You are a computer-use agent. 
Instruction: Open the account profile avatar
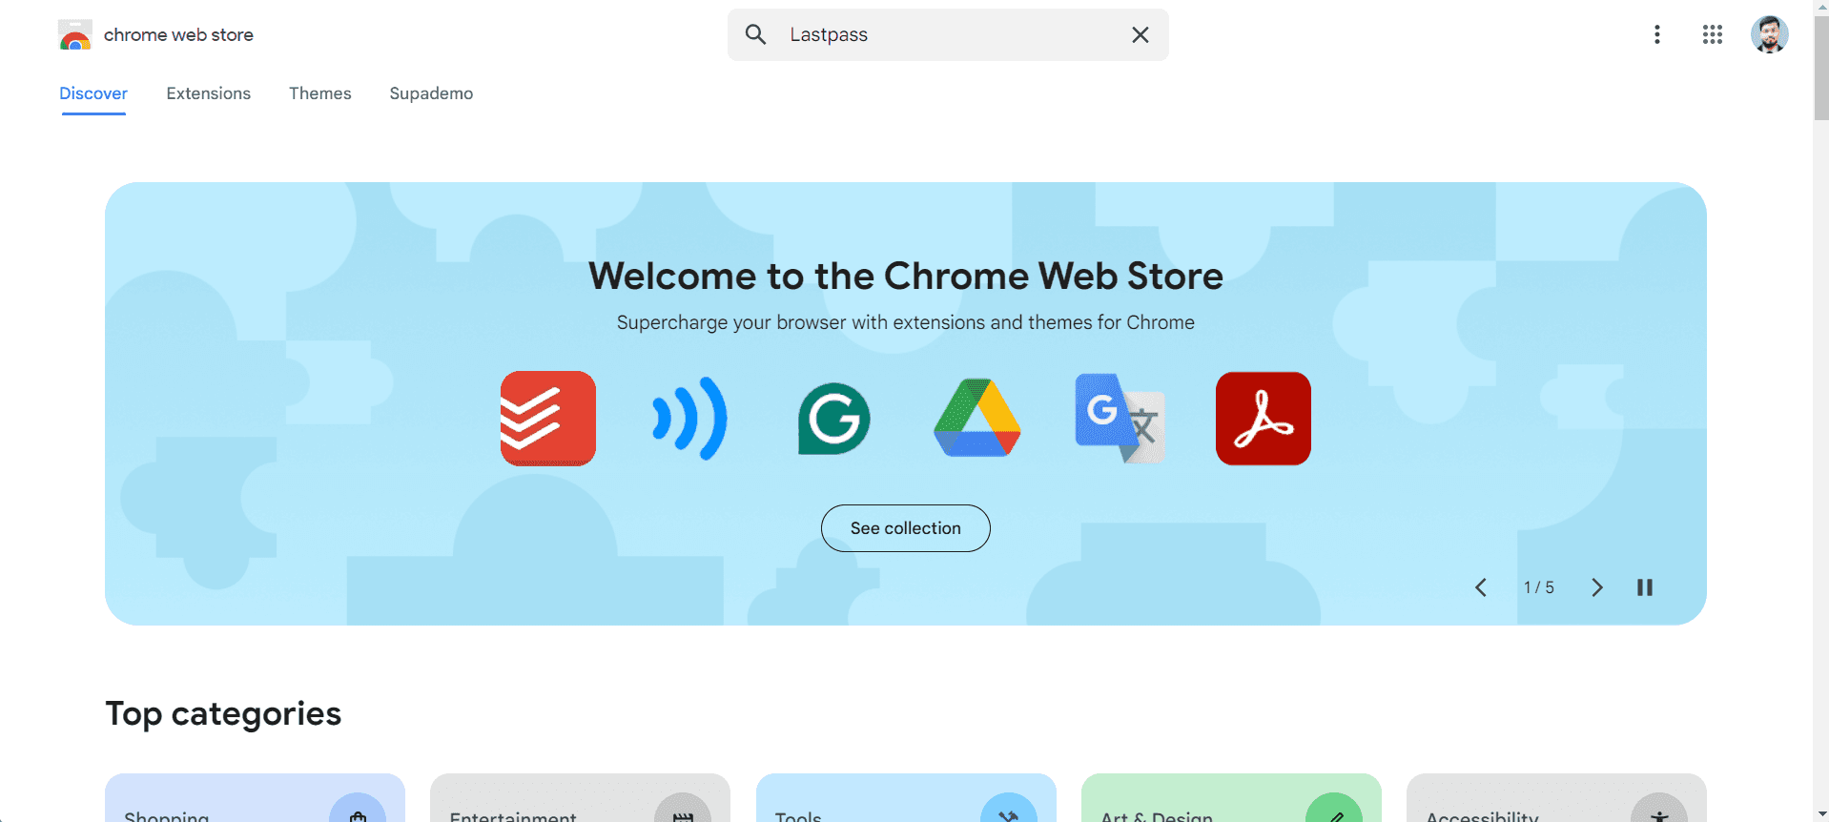pos(1769,35)
